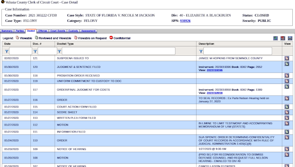Sort by the Description column header
The width and height of the screenshot is (295, 167).
coord(206,44)
